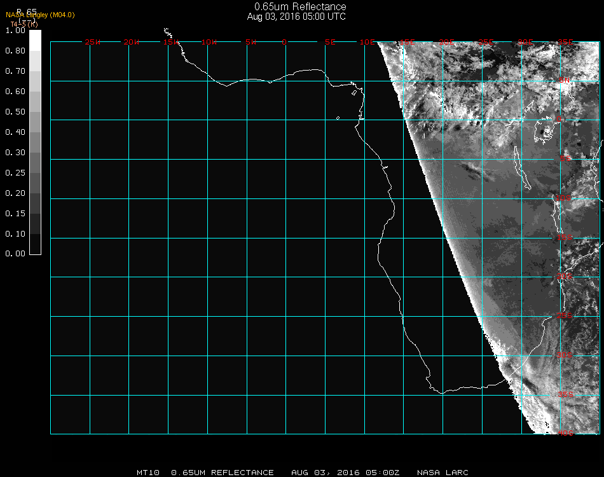Click the 0.80 colorbar scale value
Image resolution: width=604 pixels, height=477 pixels.
point(15,50)
